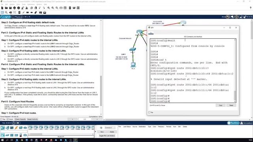Select the CLI tab in ISP1 window
Screen dimensions: 253x142
pos(151,33)
